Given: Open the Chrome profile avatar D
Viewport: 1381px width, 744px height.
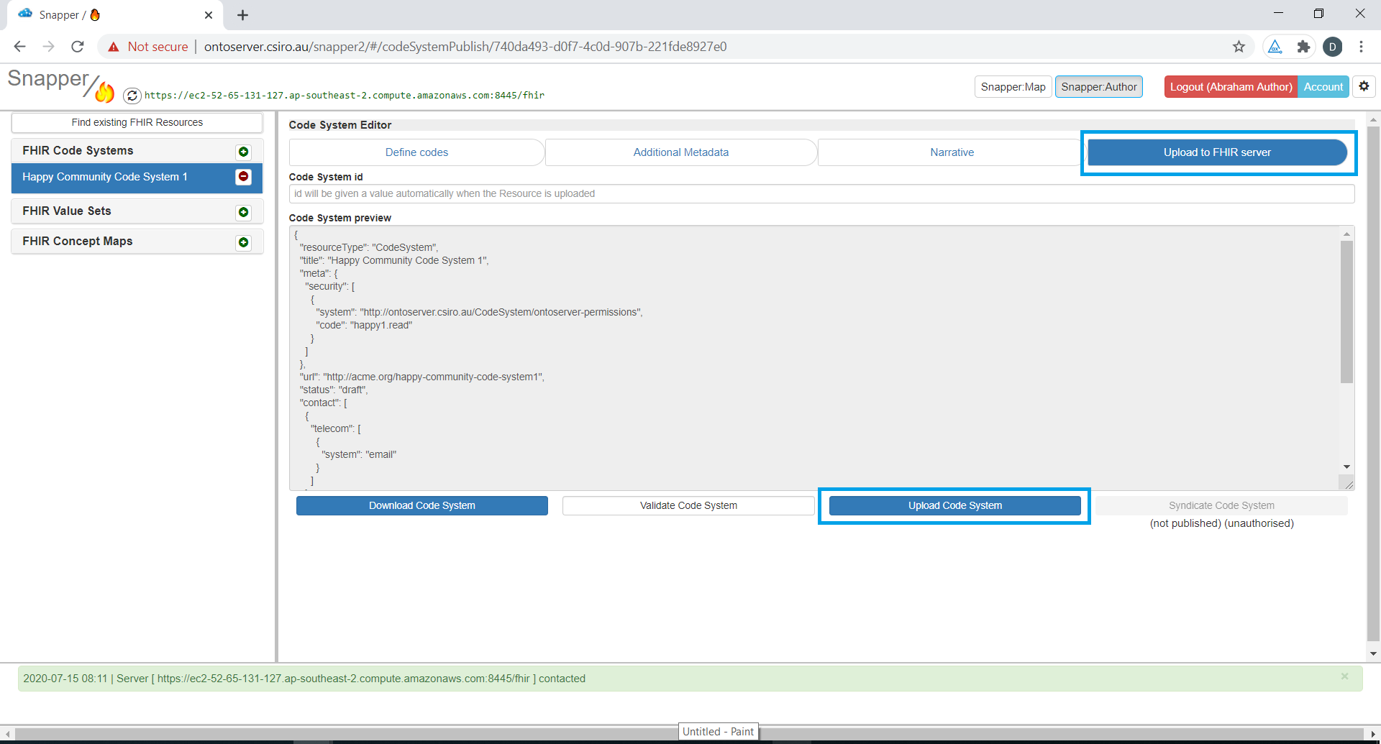Looking at the screenshot, I should pyautogui.click(x=1332, y=47).
